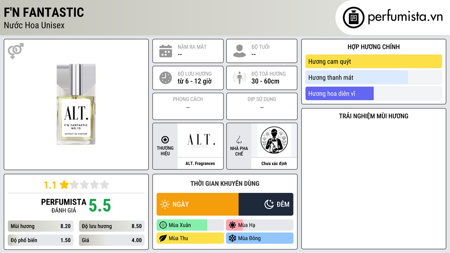Click the star badge icon above Thương hiệu

165,140
